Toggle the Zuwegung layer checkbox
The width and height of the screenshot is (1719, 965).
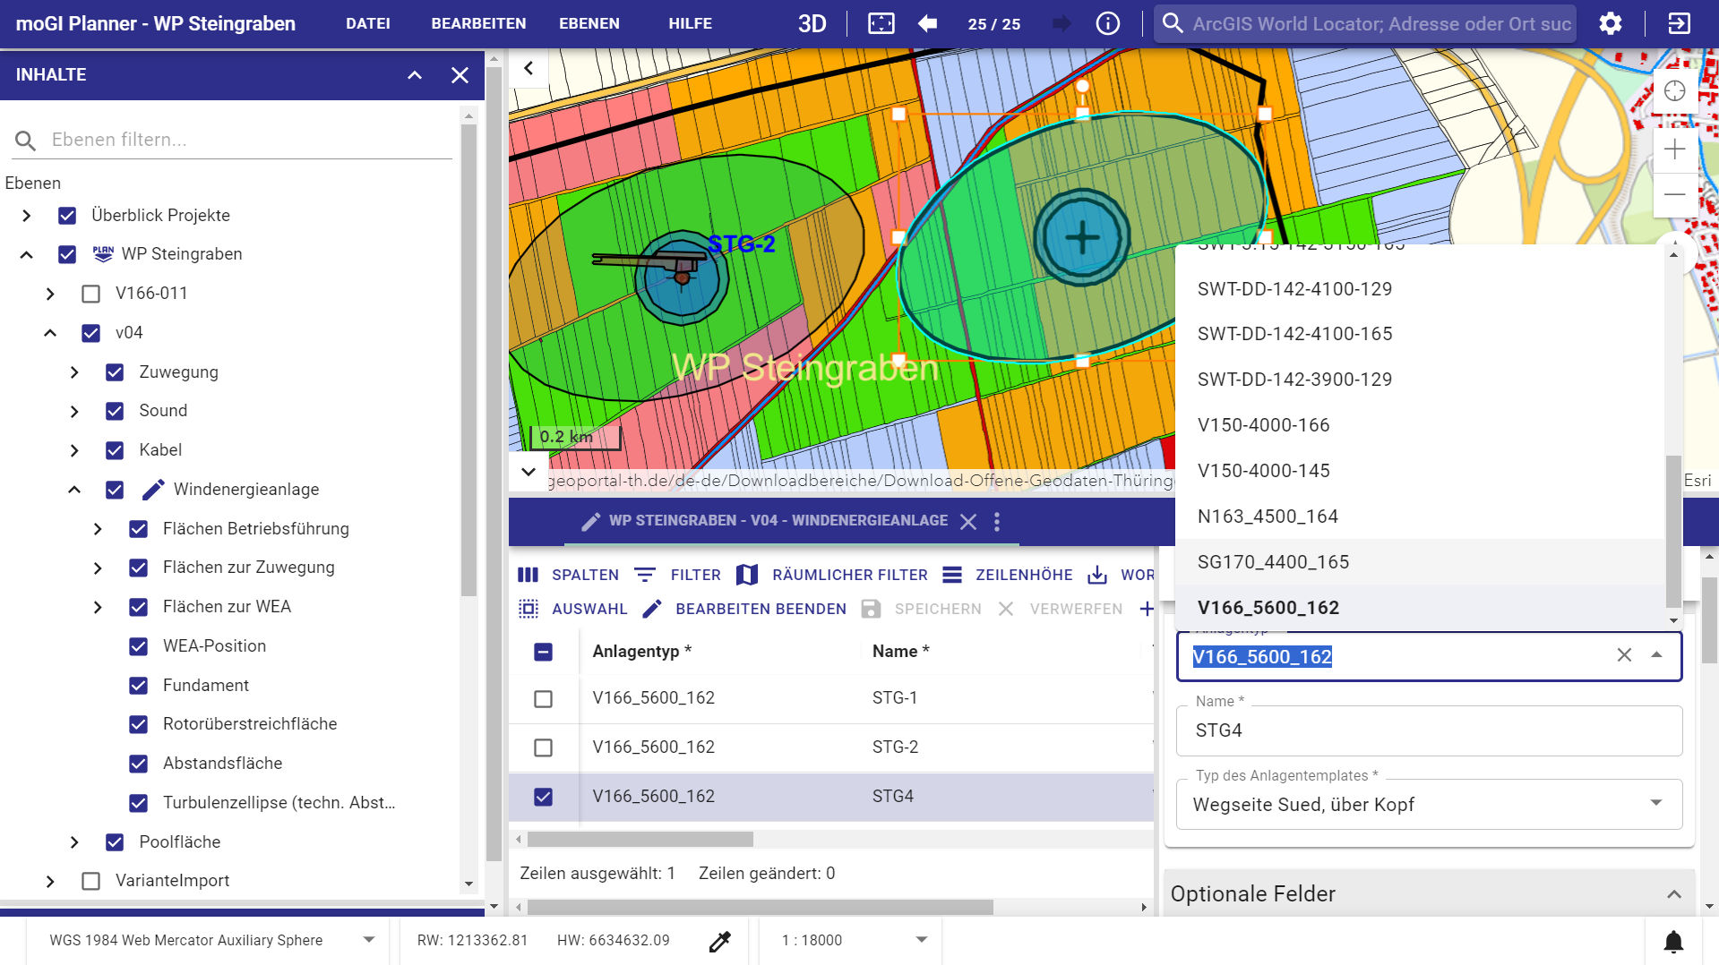point(115,372)
